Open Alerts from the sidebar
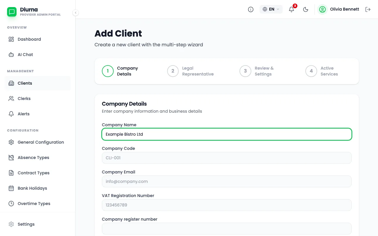Viewport: 378px width, 236px height. 38,114
